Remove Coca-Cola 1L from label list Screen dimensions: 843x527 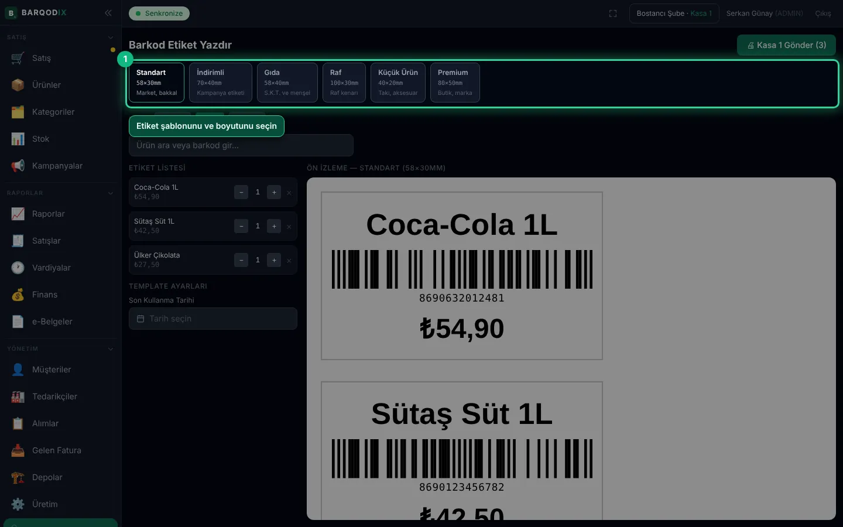289,193
